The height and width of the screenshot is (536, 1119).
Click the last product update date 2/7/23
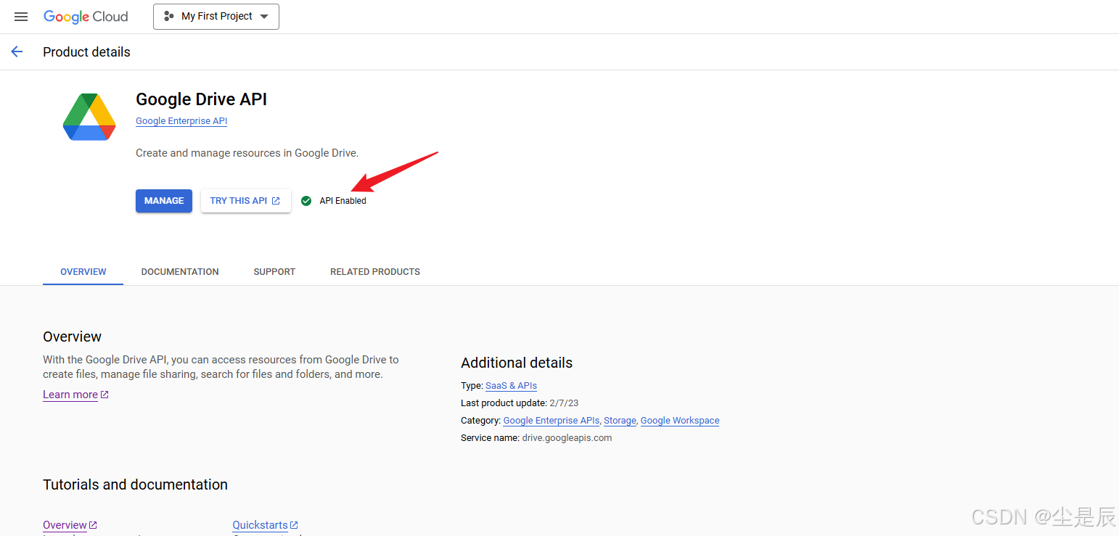(x=564, y=403)
